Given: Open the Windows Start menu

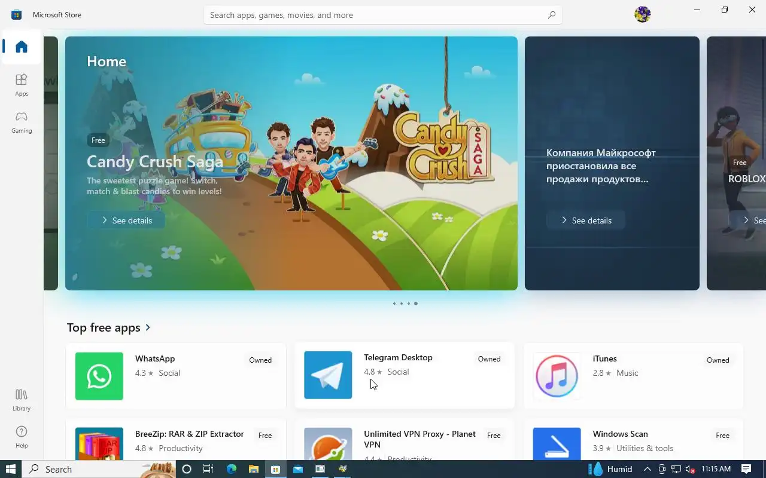Looking at the screenshot, I should coord(11,469).
